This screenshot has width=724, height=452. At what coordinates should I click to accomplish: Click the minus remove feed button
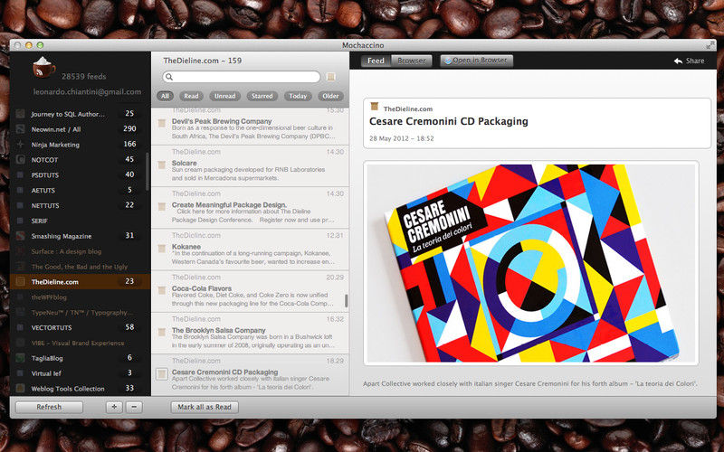[x=134, y=407]
